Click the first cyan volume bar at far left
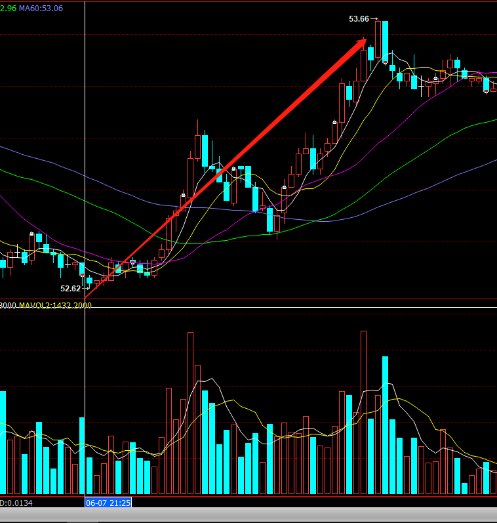The width and height of the screenshot is (497, 523). point(3,442)
